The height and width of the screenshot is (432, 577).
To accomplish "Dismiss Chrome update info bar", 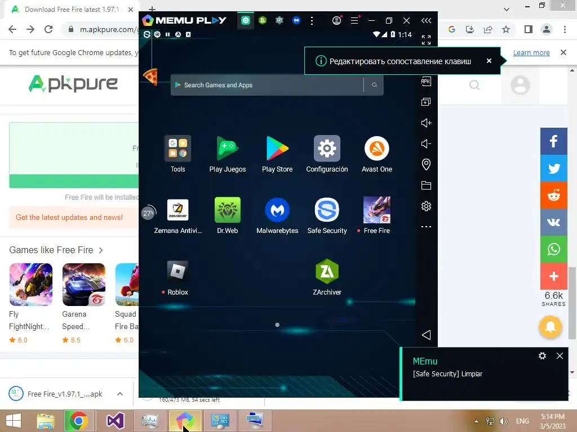I will [x=563, y=52].
